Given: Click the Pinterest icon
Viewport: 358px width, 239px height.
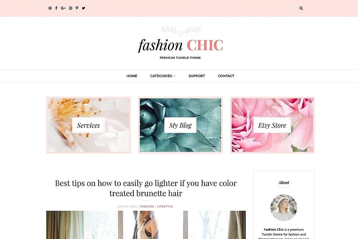Looking at the screenshot, I should [77, 8].
